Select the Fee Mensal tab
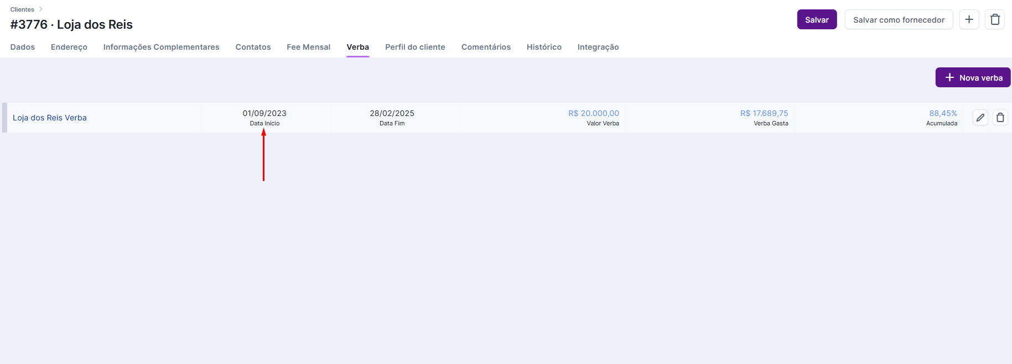The height and width of the screenshot is (364, 1012). (x=308, y=47)
